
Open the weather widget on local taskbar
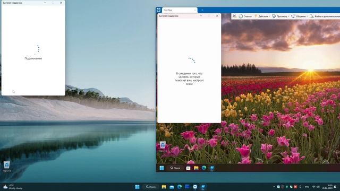click(x=13, y=187)
